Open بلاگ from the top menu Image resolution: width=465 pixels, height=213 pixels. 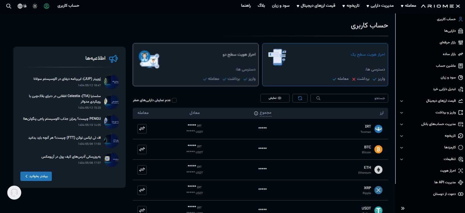(x=261, y=6)
